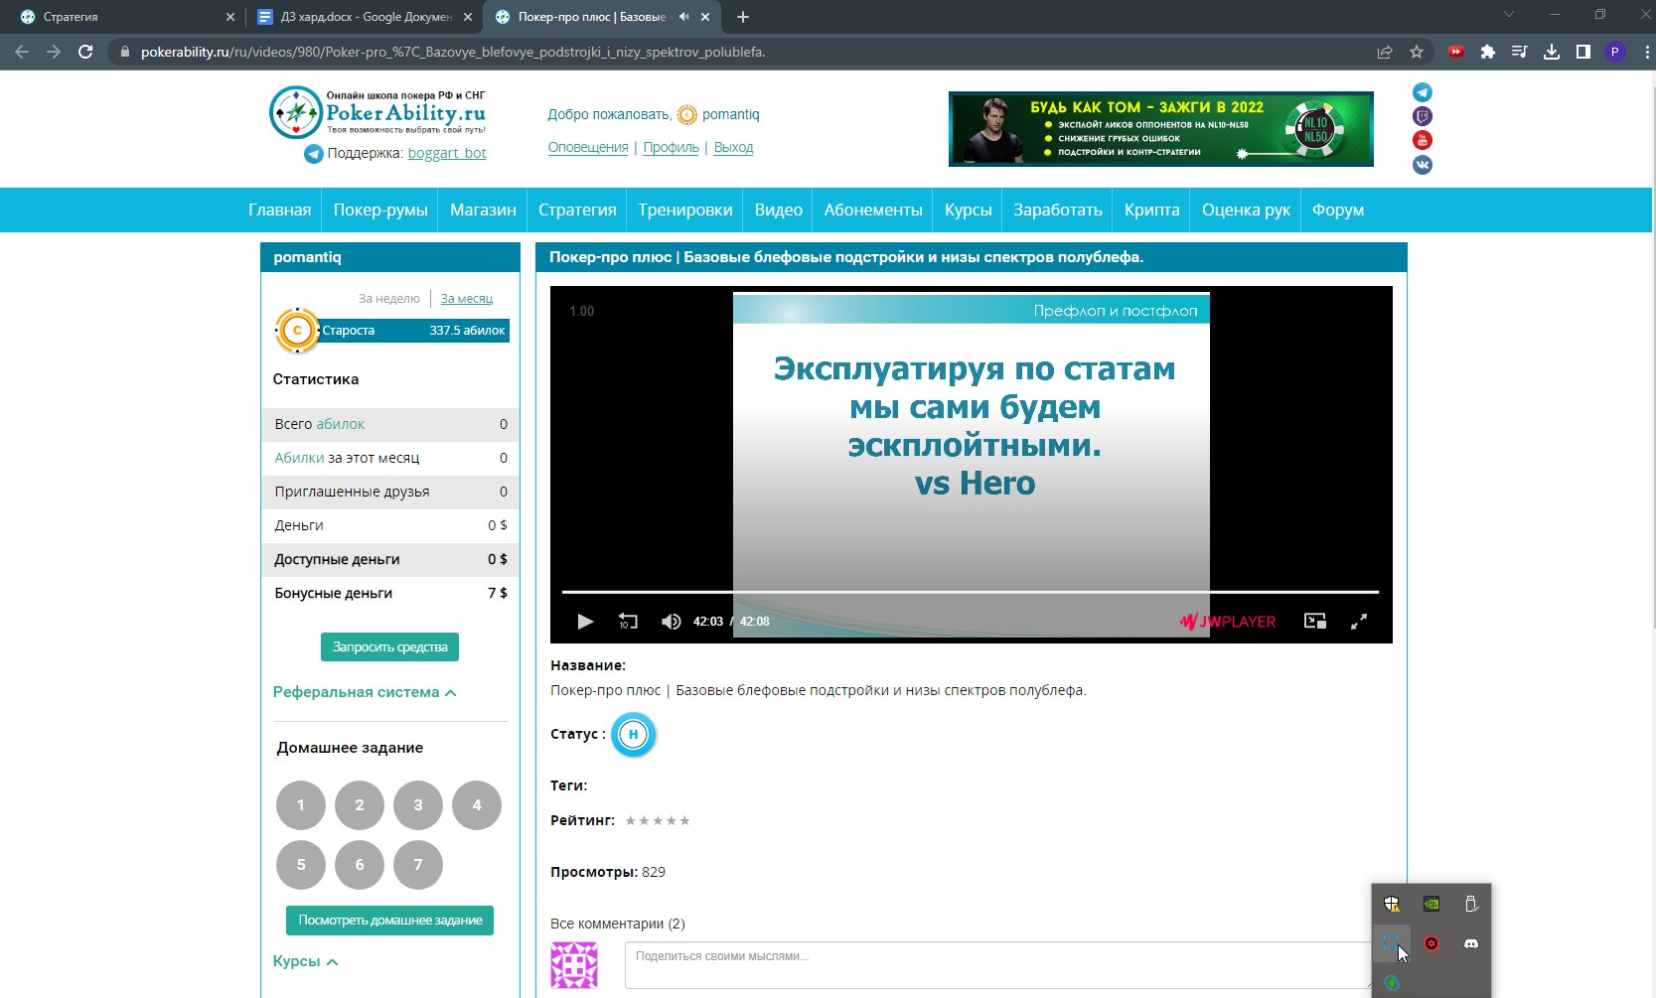Click the Абилки link for this month

point(299,458)
